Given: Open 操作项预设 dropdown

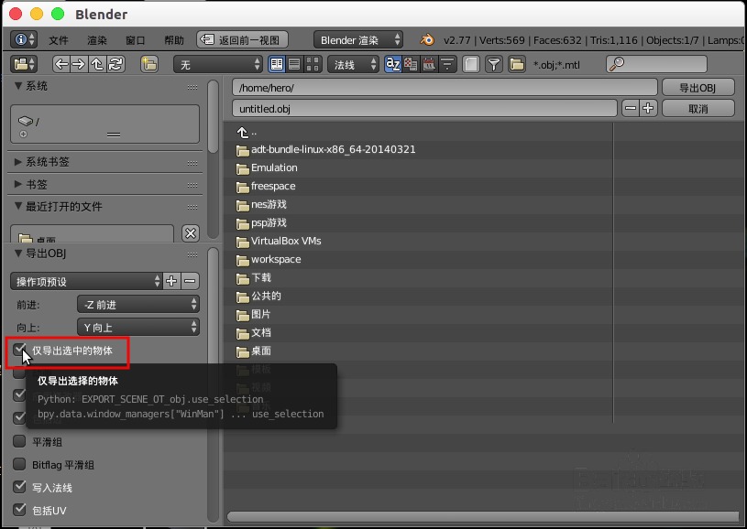Looking at the screenshot, I should tap(86, 281).
